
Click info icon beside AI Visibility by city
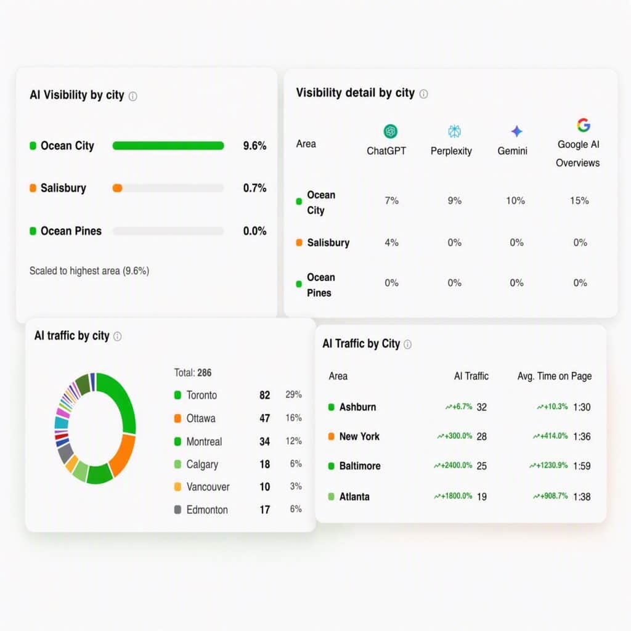point(133,96)
